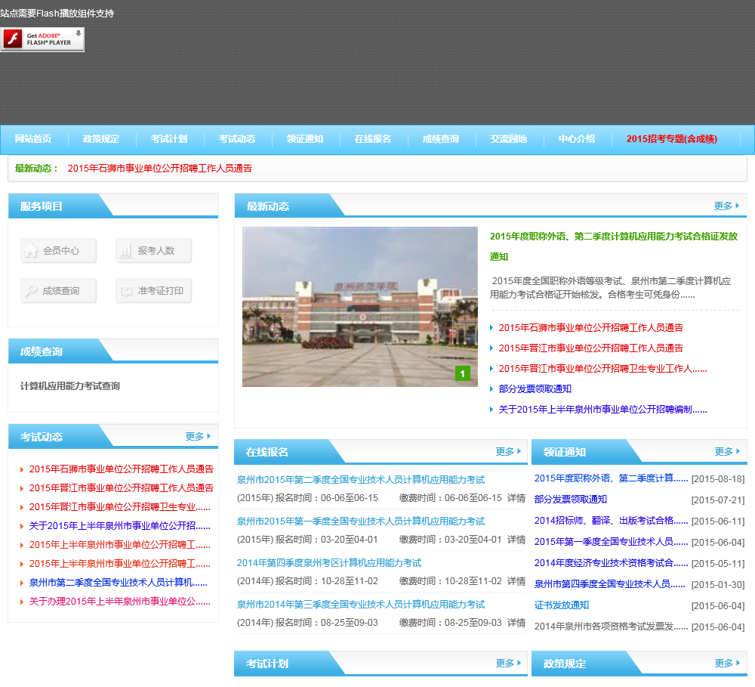Image resolution: width=755 pixels, height=687 pixels.
Task: Open 成绩查询 in navigation bar
Action: (x=441, y=139)
